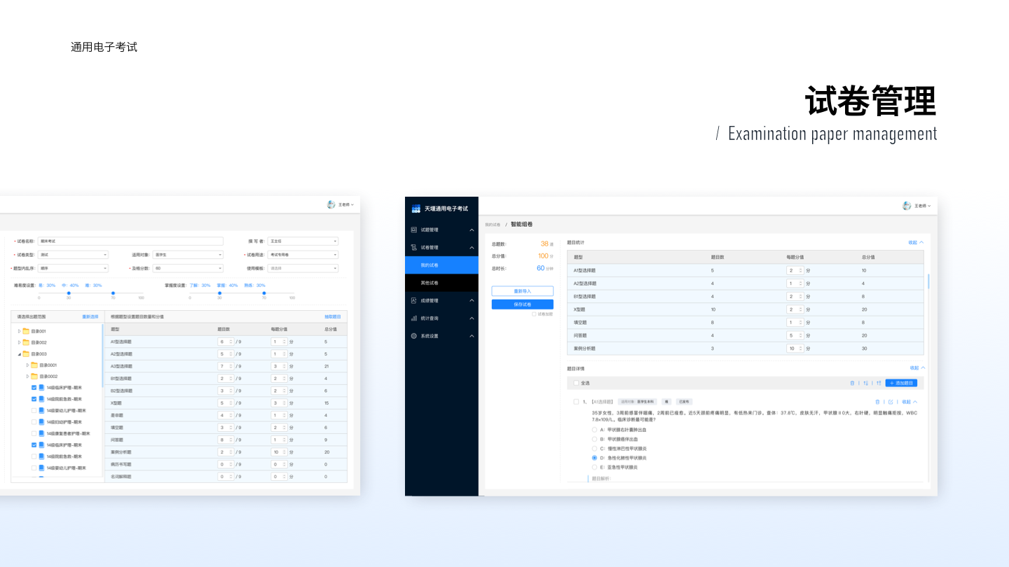Edit question 1 via its pencil icon
This screenshot has width=1009, height=567.
click(891, 402)
